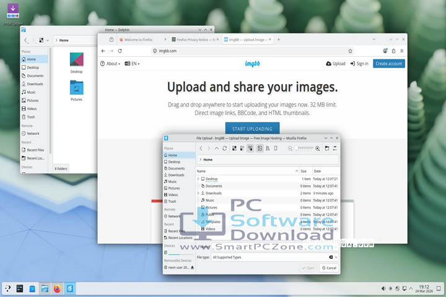Open Firefox account icon

point(385,51)
